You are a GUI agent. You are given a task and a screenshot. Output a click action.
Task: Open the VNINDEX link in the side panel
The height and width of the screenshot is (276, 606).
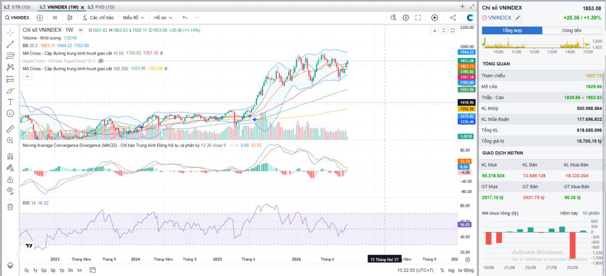[x=499, y=18]
